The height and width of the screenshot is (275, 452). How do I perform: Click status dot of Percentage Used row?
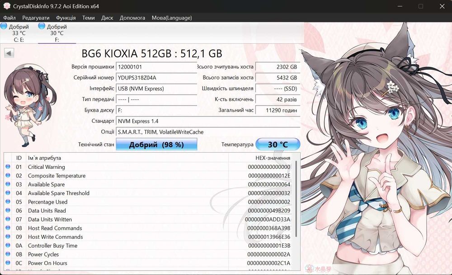[8, 201]
